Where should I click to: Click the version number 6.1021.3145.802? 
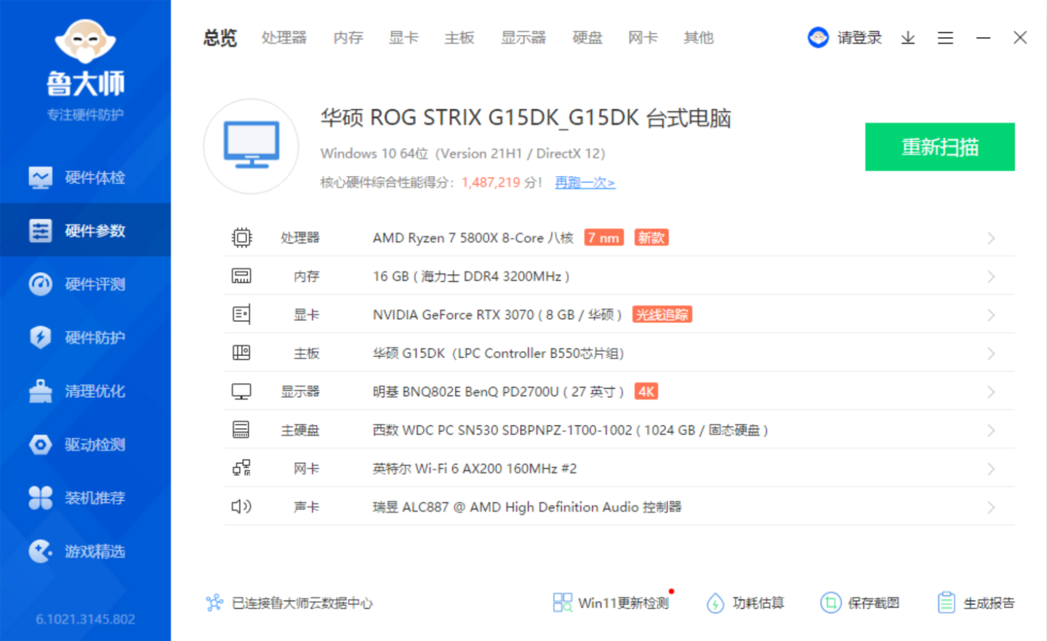[86, 619]
